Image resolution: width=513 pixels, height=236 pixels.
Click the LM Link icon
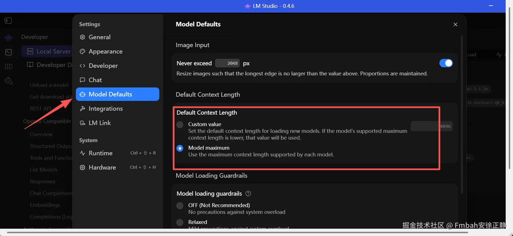82,123
